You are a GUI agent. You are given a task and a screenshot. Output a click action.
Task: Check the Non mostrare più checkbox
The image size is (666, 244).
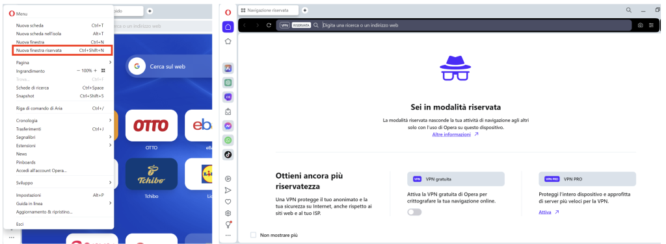coord(254,235)
